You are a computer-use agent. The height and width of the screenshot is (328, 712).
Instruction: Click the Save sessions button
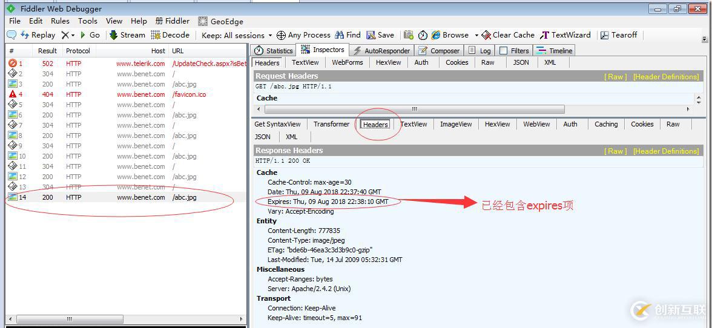380,35
